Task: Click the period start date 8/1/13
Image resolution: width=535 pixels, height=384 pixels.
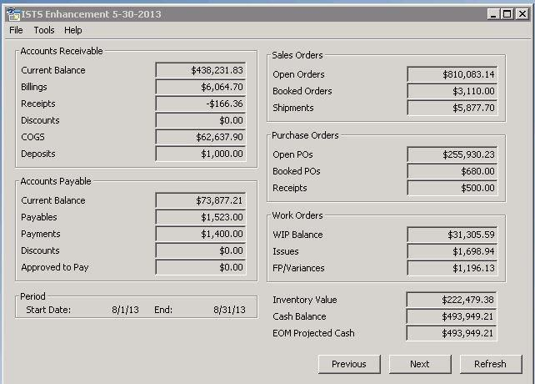Action: pyautogui.click(x=125, y=310)
